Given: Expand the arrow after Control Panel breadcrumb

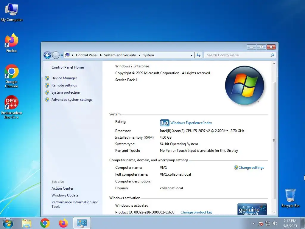Looking at the screenshot, I should pyautogui.click(x=101, y=55).
